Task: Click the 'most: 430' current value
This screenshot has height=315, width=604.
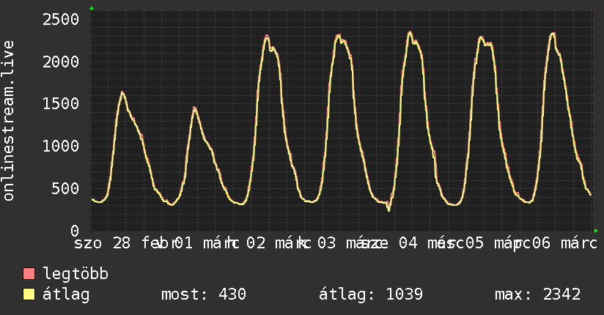Action: 203,294
